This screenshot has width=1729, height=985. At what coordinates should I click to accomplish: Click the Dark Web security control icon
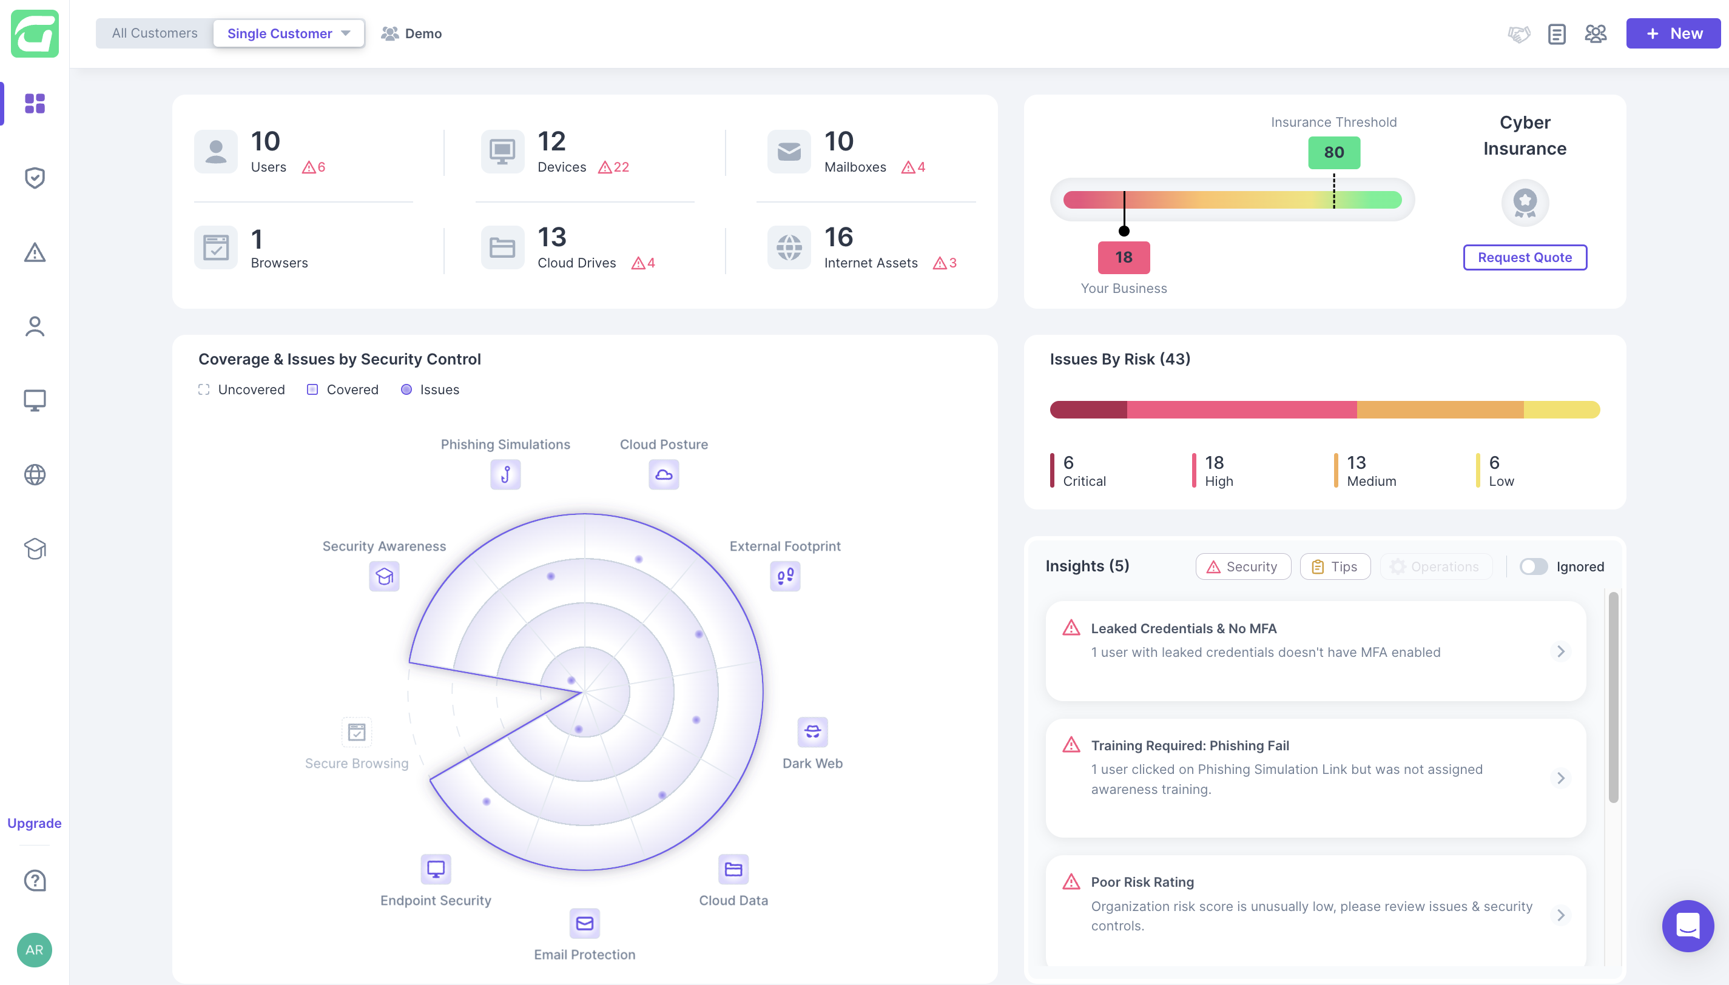(x=812, y=732)
